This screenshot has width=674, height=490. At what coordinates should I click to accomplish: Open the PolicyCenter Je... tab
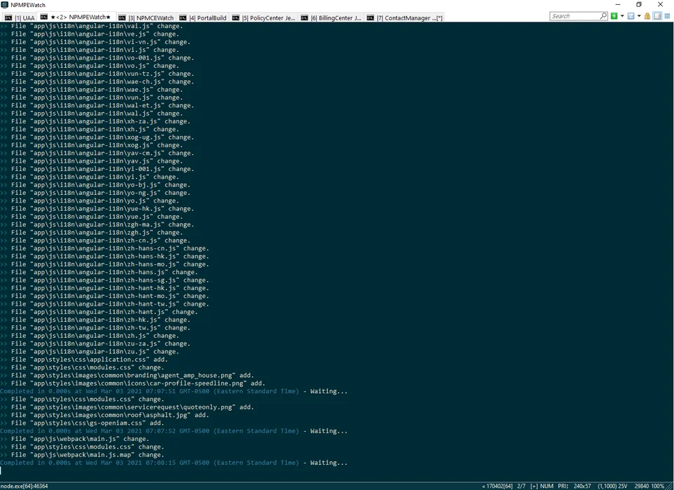point(263,18)
